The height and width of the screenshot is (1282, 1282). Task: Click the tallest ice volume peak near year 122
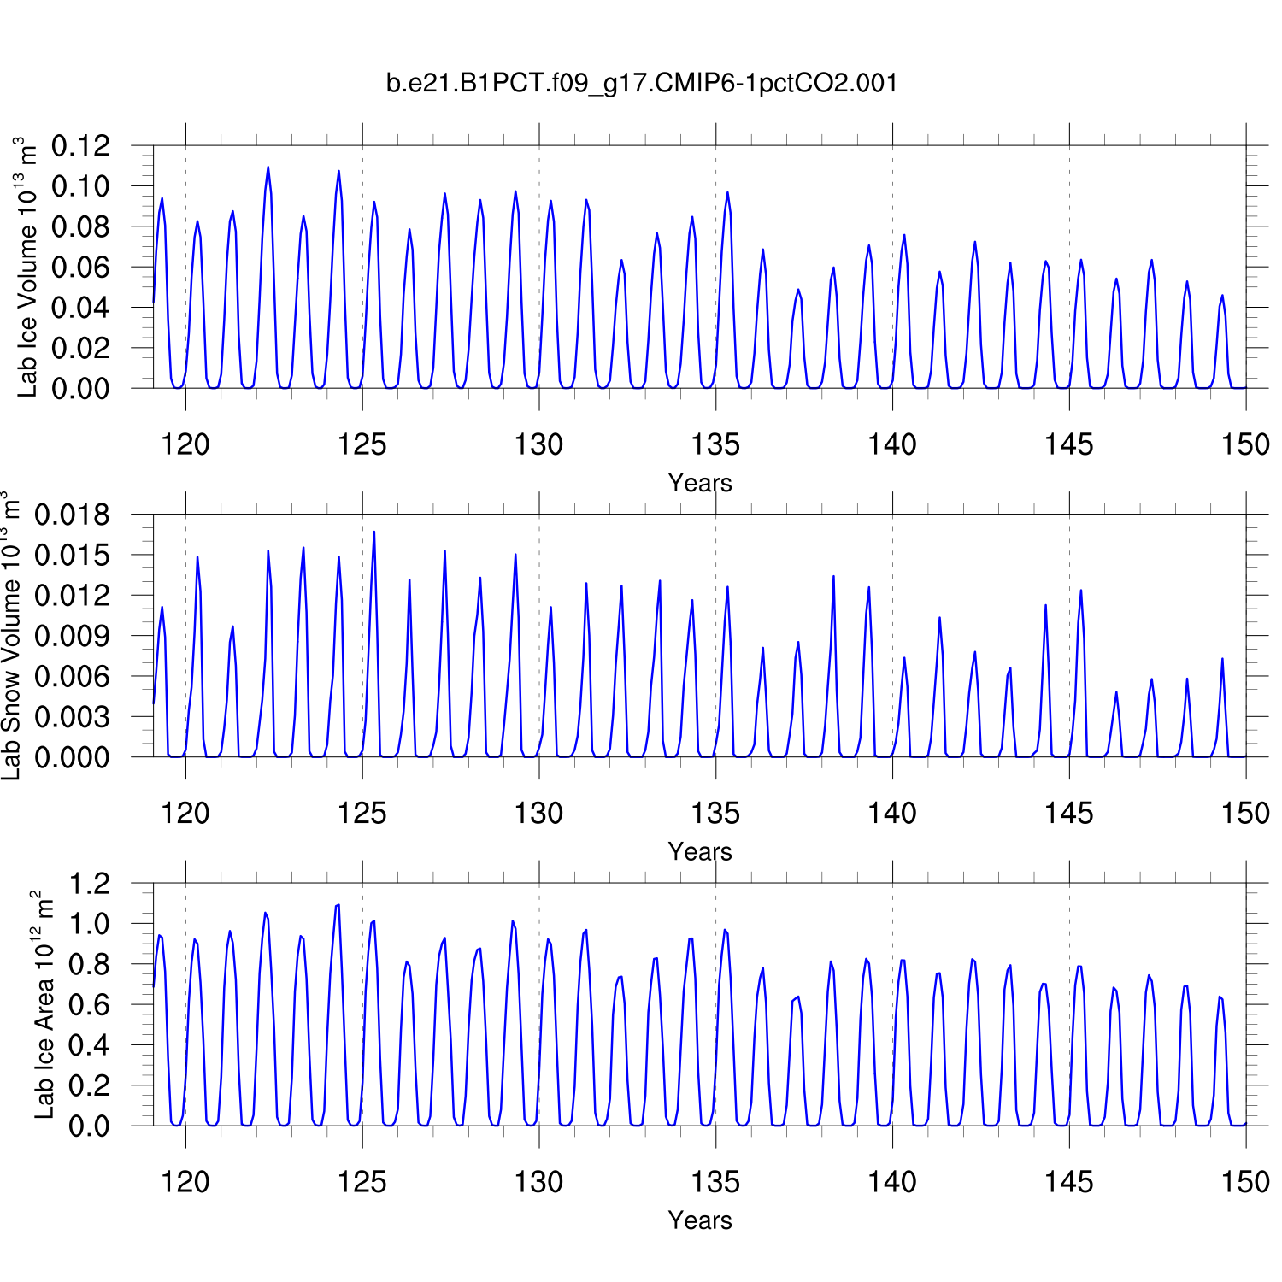(x=268, y=168)
